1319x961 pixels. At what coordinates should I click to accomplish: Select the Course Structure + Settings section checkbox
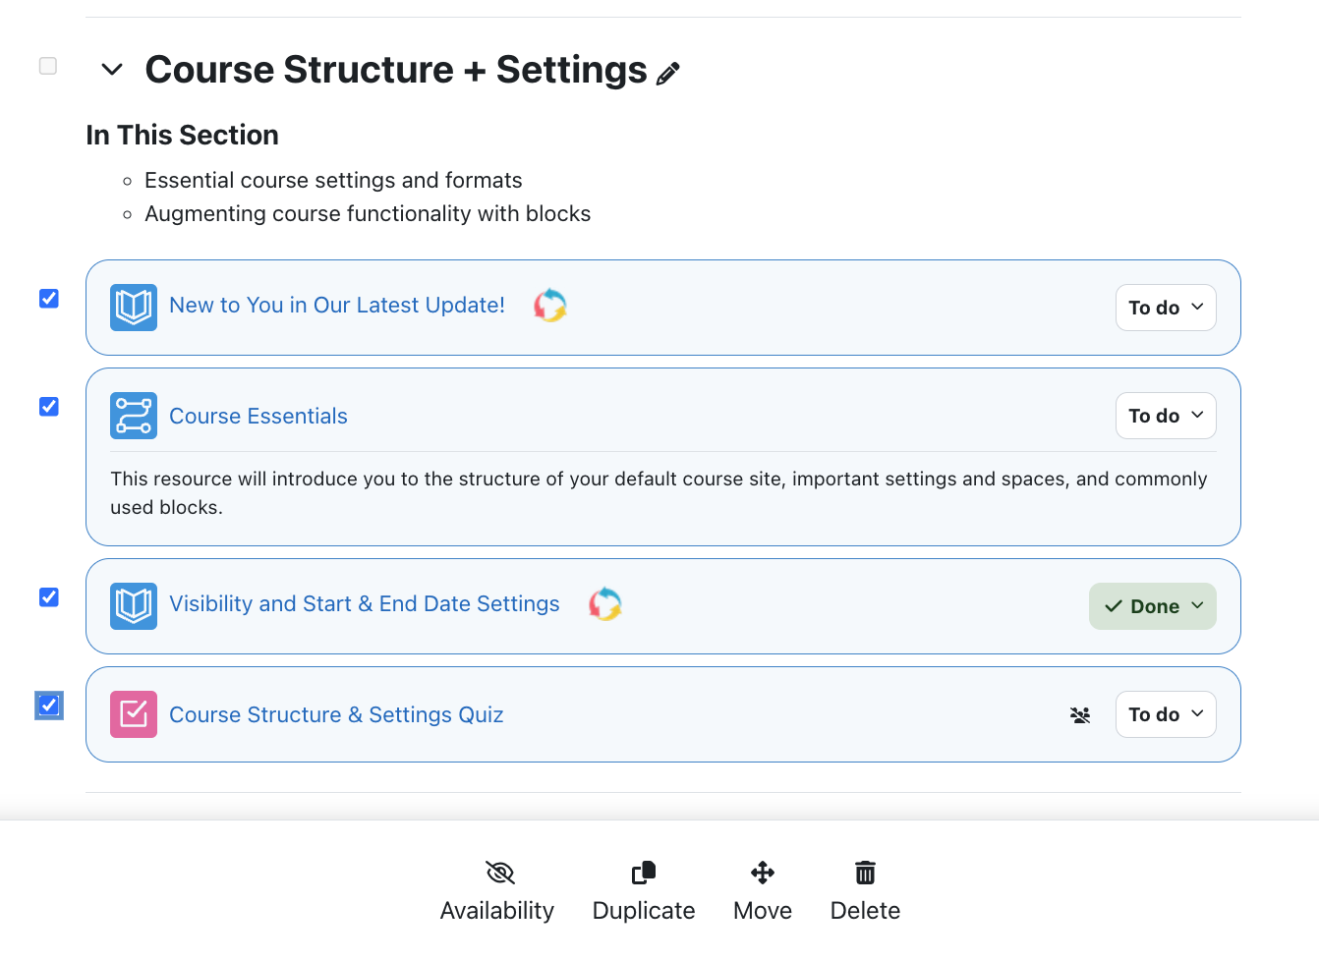coord(48,66)
